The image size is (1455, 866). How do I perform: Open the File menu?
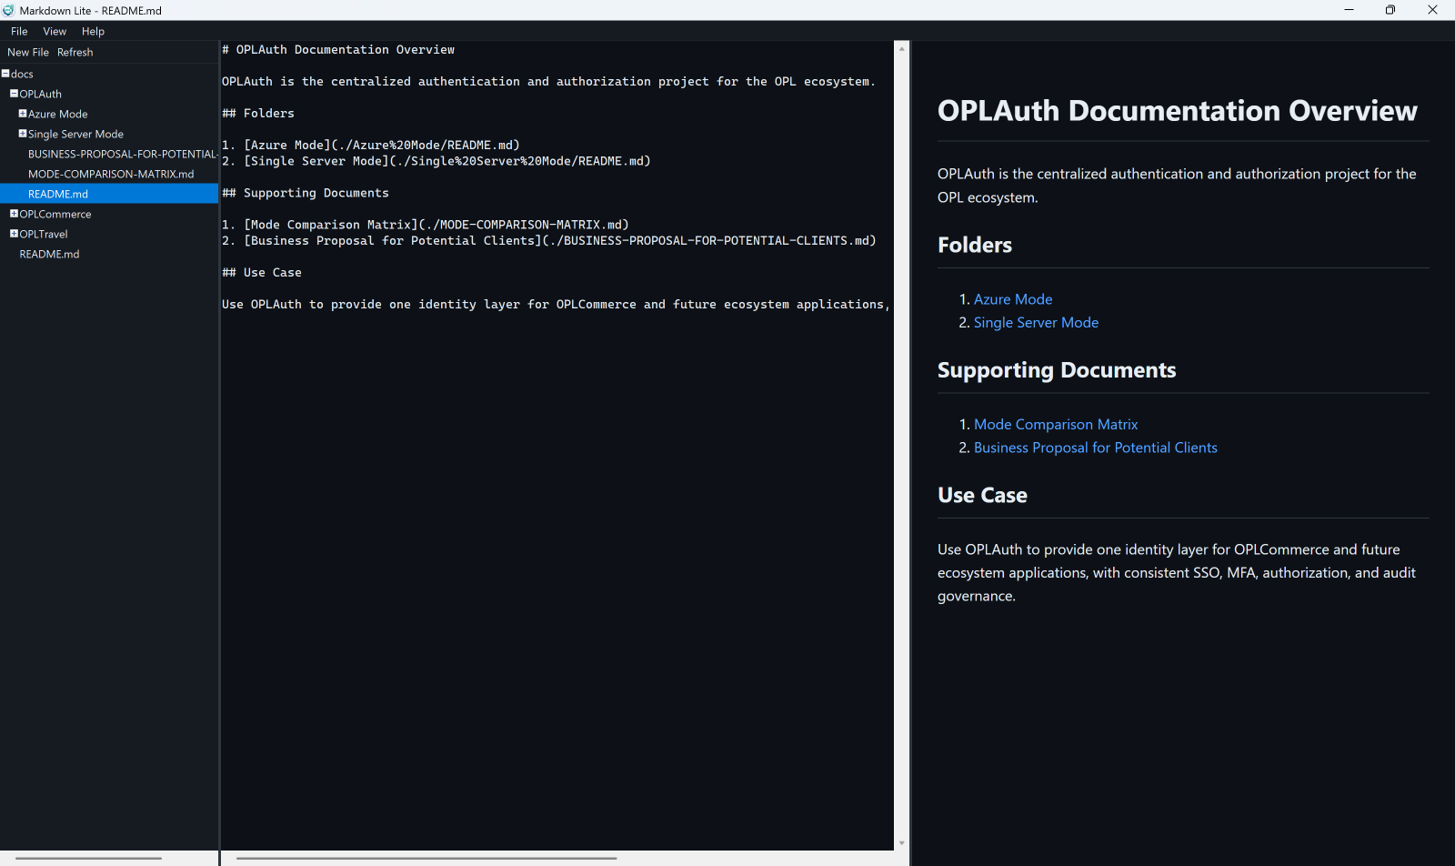tap(18, 31)
